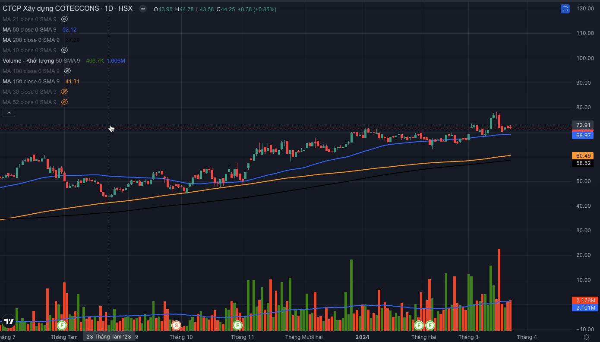Click the close price C44.25 value
This screenshot has height=342, width=600.
pyautogui.click(x=226, y=9)
